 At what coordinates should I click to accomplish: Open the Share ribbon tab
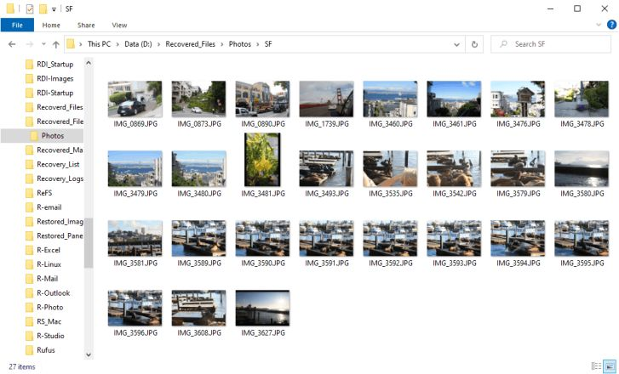(86, 25)
